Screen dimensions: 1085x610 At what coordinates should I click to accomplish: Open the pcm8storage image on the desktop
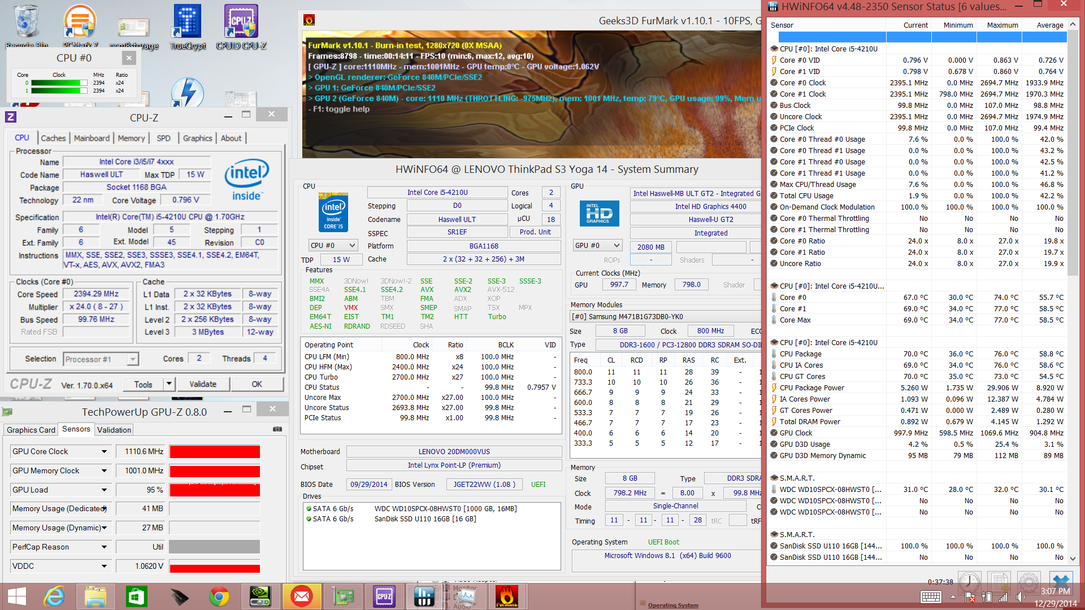pos(133,31)
